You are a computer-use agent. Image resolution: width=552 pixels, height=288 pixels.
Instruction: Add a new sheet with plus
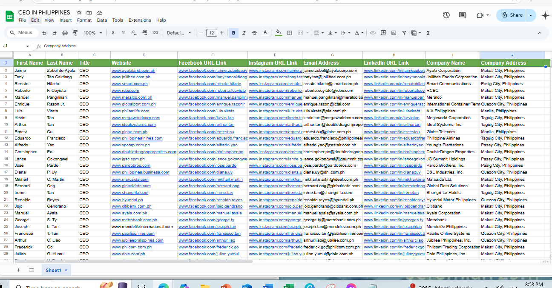click(18, 270)
